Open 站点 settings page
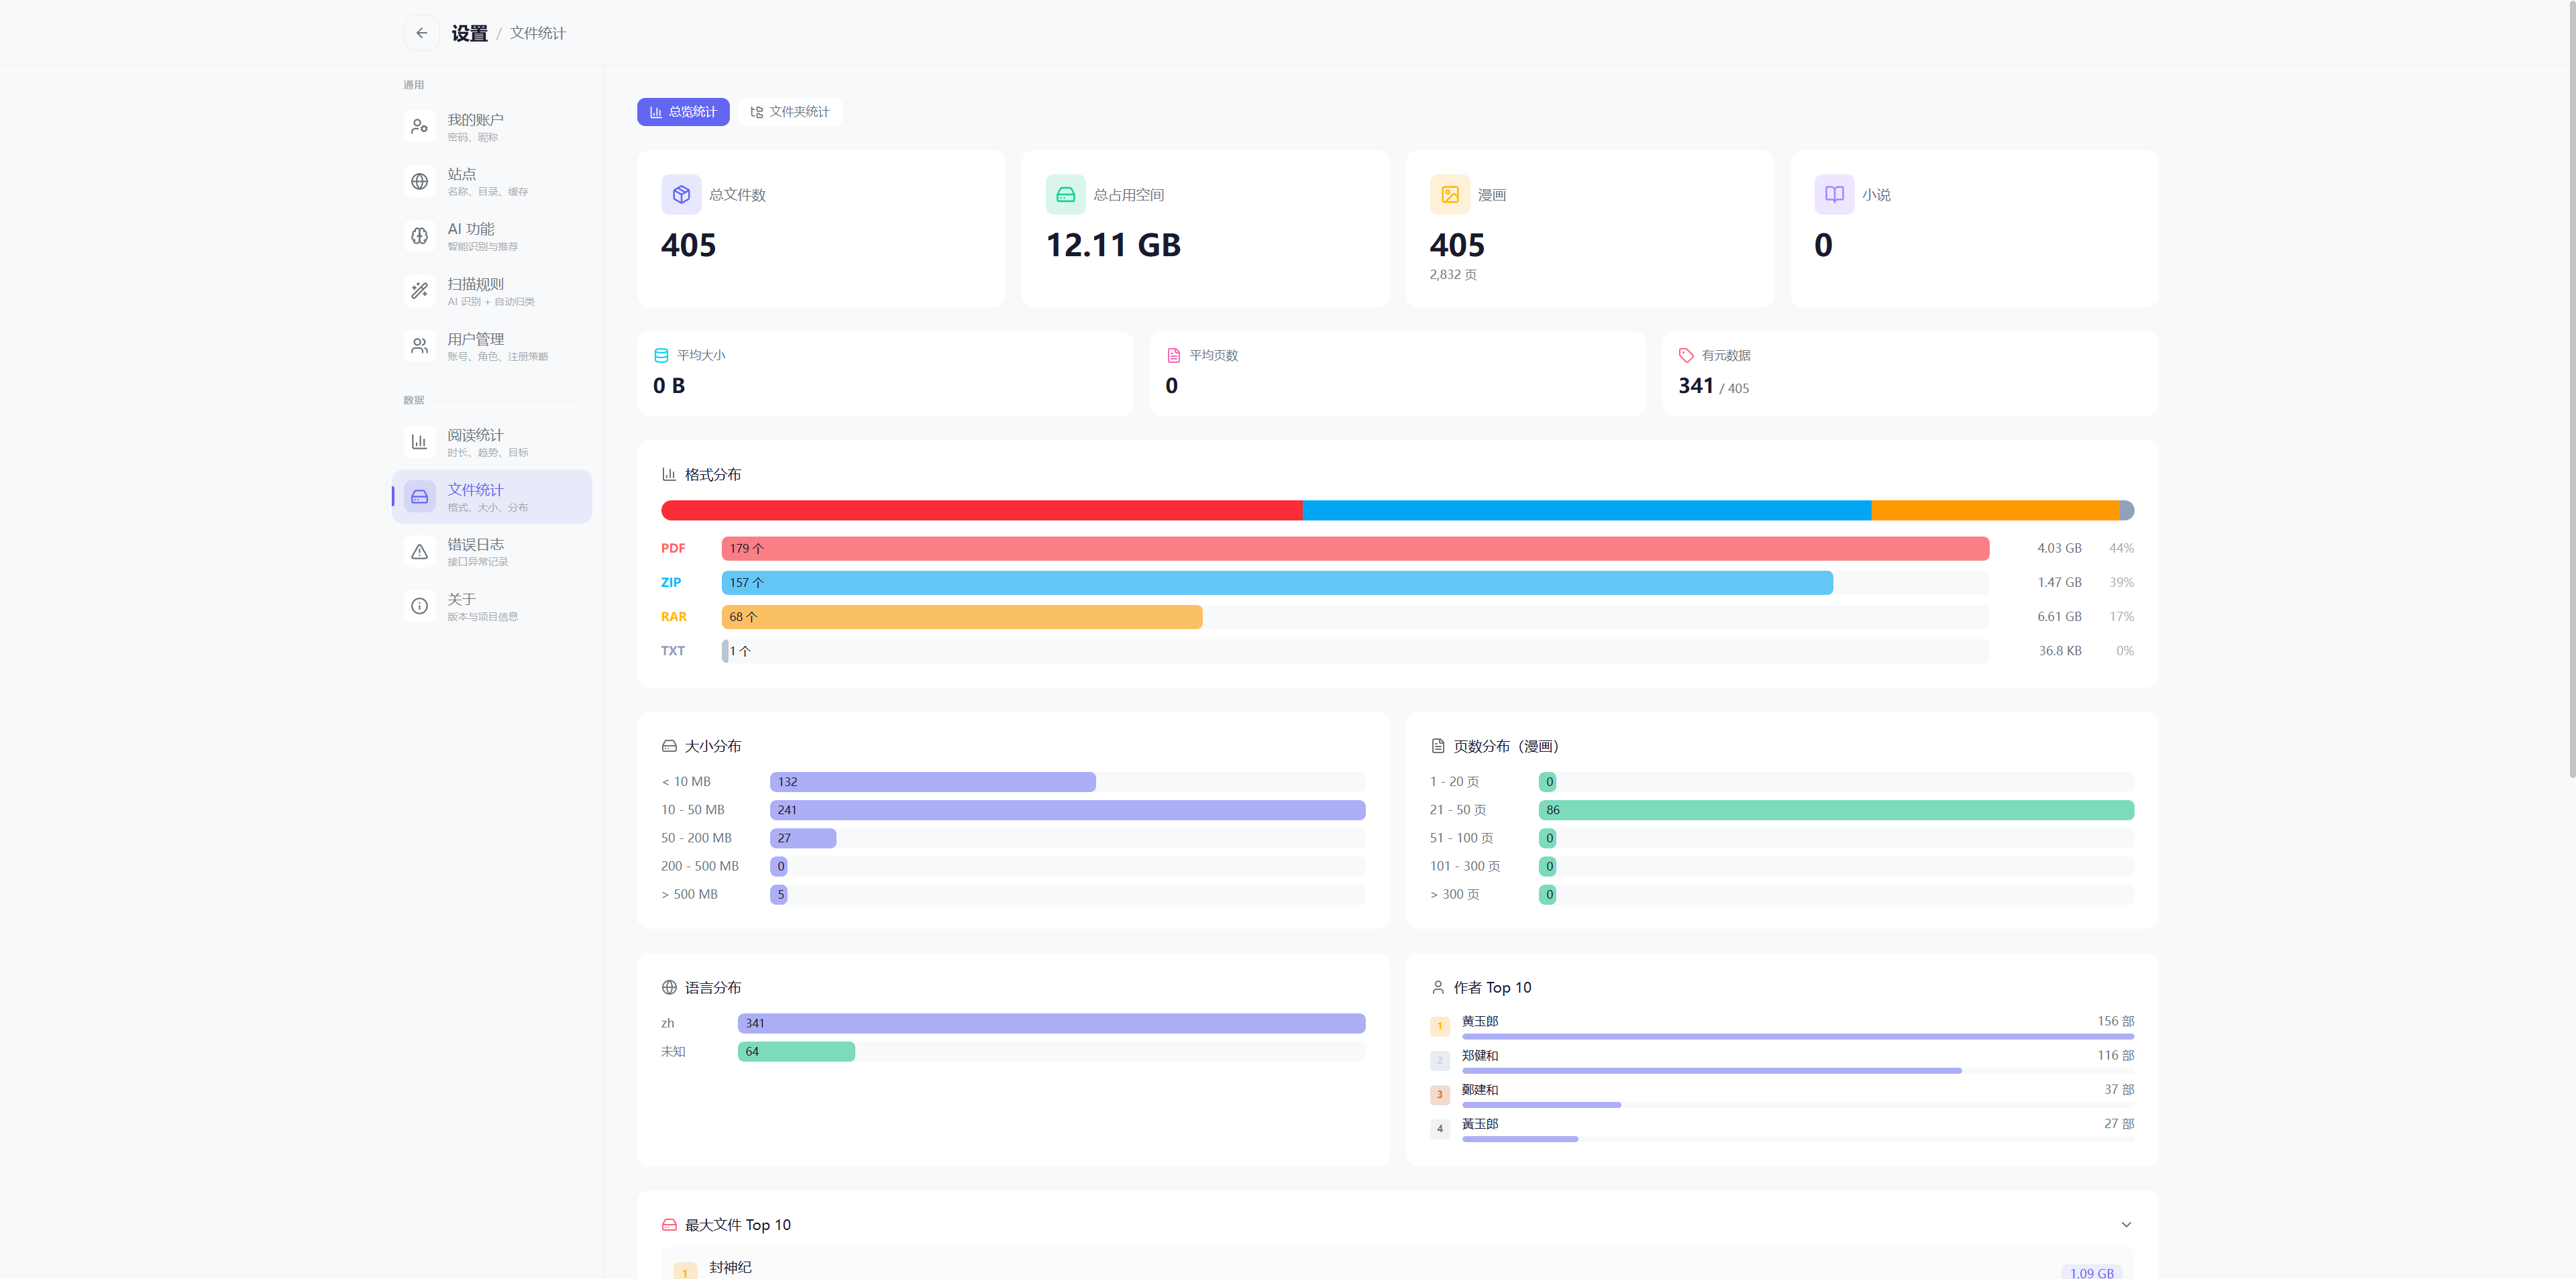 click(491, 182)
